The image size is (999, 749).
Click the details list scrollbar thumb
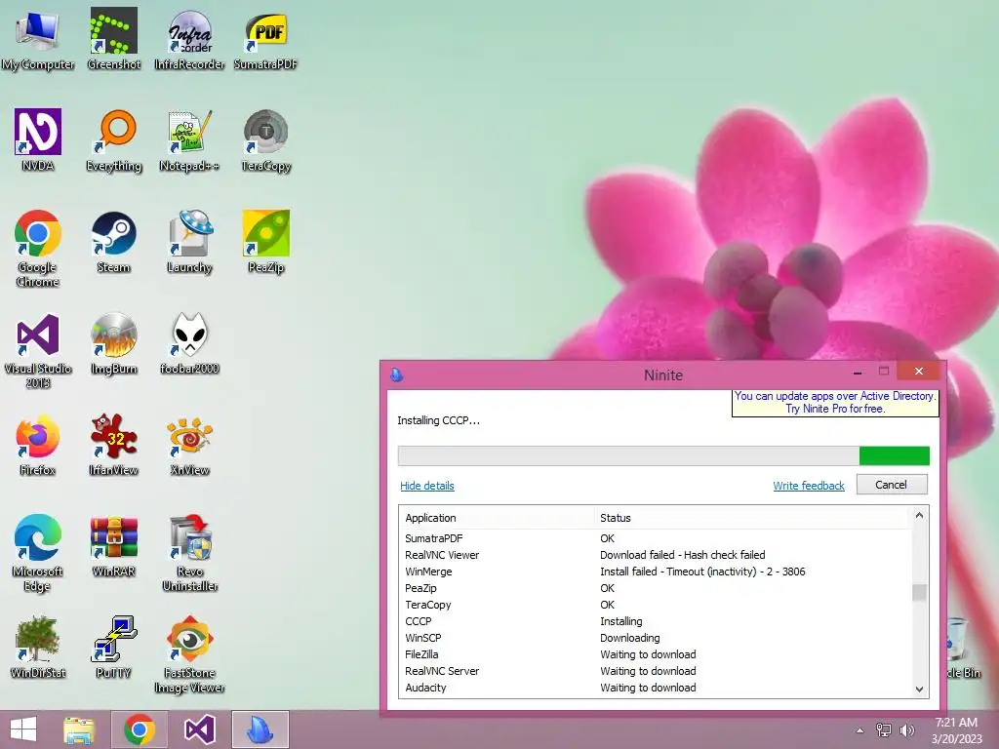point(919,592)
